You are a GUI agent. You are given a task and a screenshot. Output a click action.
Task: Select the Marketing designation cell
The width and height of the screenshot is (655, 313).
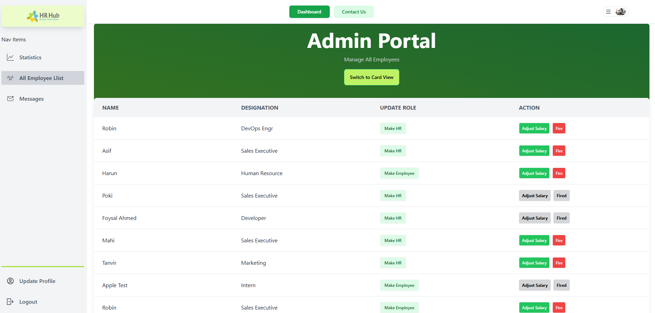tap(253, 263)
